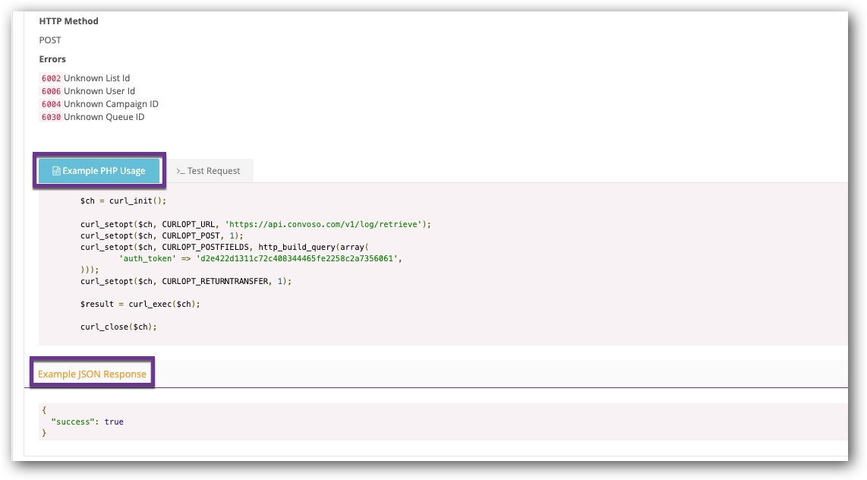The image size is (867, 480).
Task: Click error code 6006
Action: pyautogui.click(x=51, y=91)
